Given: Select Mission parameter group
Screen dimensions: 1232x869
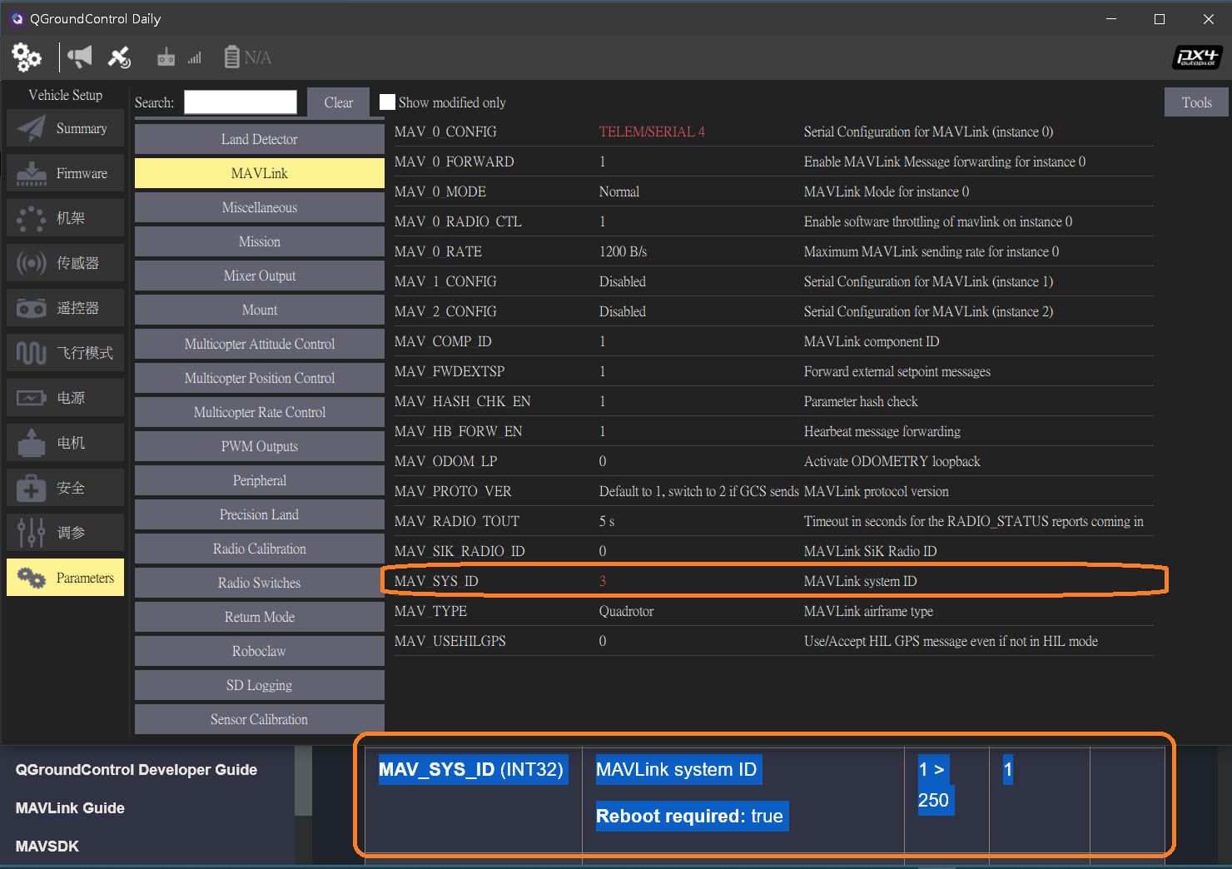Looking at the screenshot, I should (x=260, y=241).
